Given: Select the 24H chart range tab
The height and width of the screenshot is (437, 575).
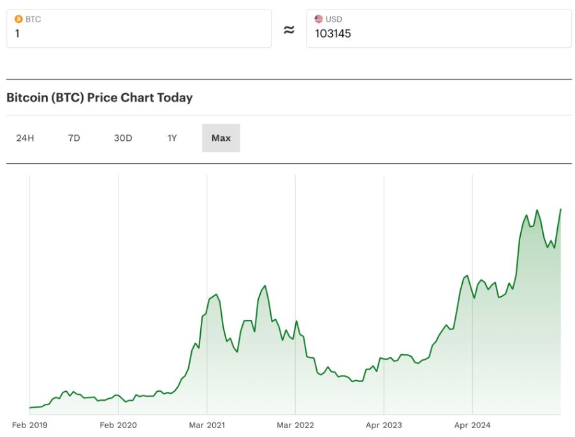Looking at the screenshot, I should click(25, 138).
